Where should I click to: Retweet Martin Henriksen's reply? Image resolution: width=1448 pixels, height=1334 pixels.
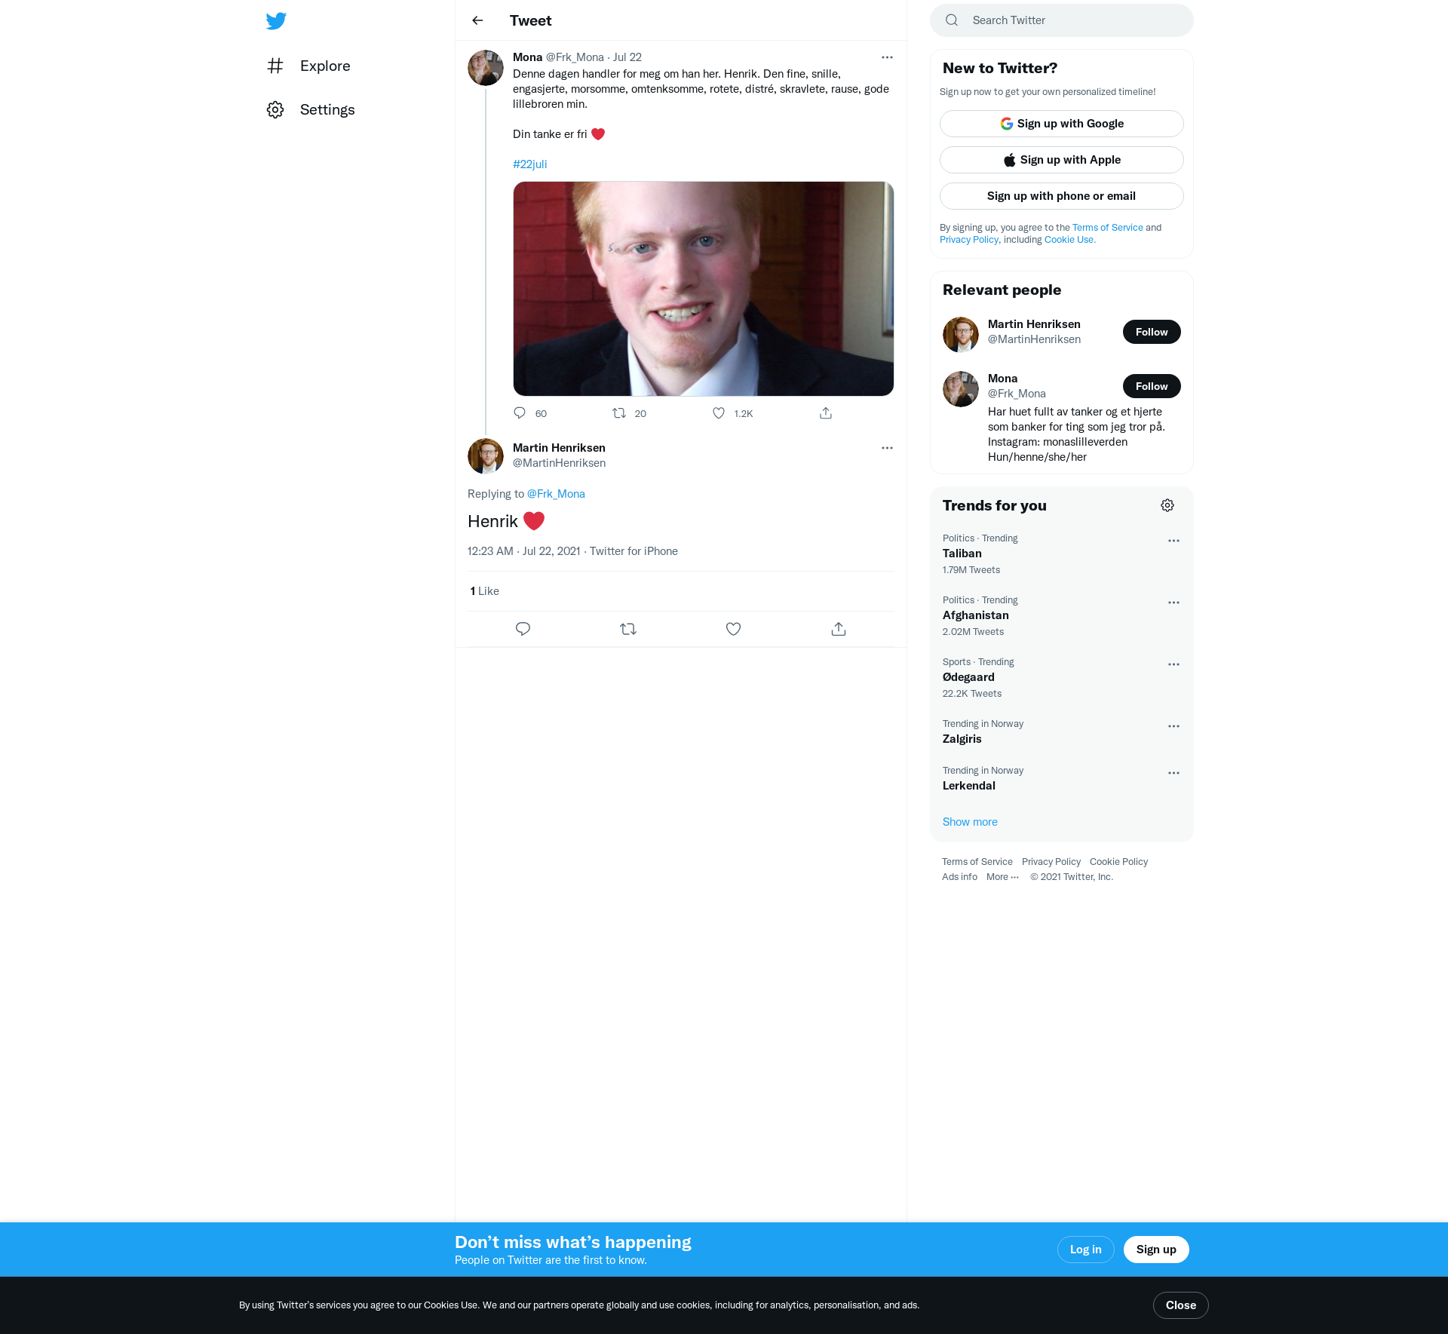coord(628,629)
